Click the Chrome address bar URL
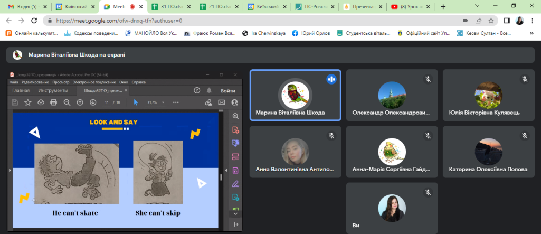 pyautogui.click(x=119, y=21)
